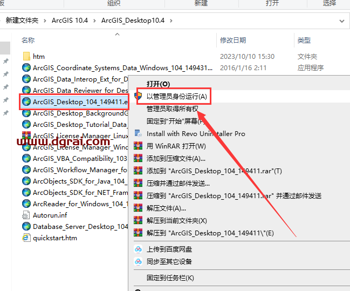Sort by the 修改日期 column header
Image resolution: width=350 pixels, height=291 pixels.
(233, 40)
